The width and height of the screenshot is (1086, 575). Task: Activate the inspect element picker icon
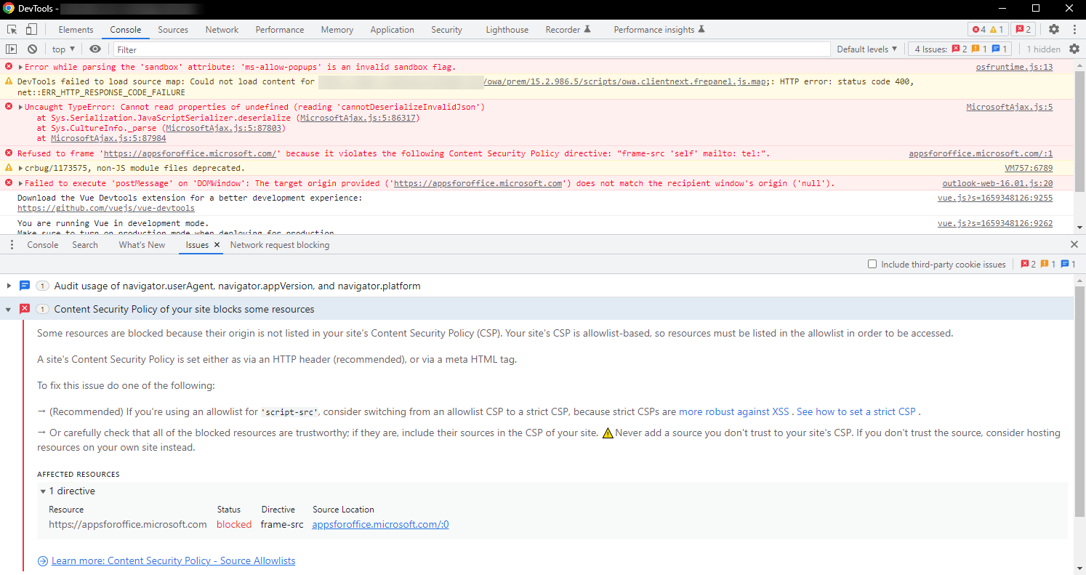tap(12, 30)
